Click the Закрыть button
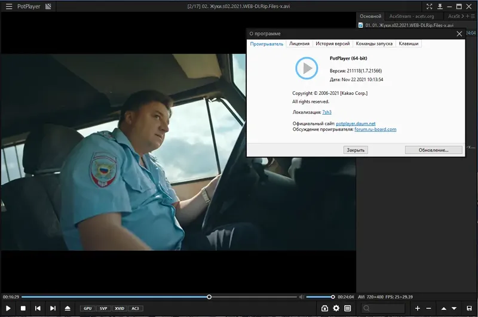This screenshot has height=317, width=478. tap(356, 150)
